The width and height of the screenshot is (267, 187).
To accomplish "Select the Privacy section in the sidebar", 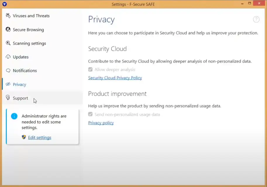I will 19,85.
